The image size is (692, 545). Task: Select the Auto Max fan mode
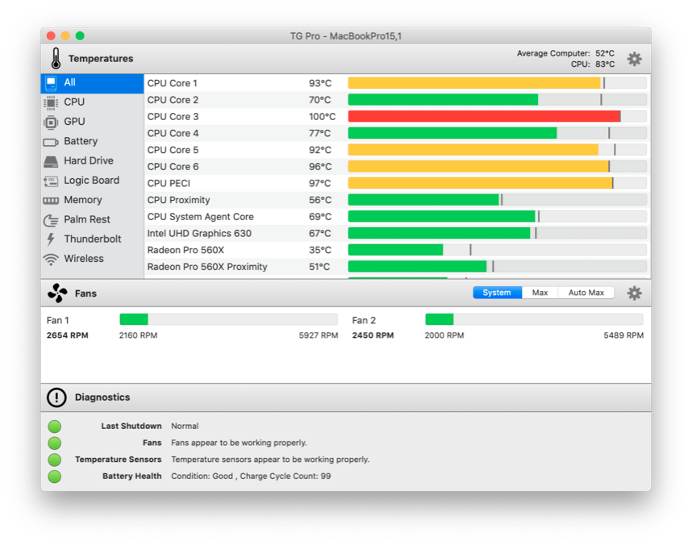pos(586,293)
